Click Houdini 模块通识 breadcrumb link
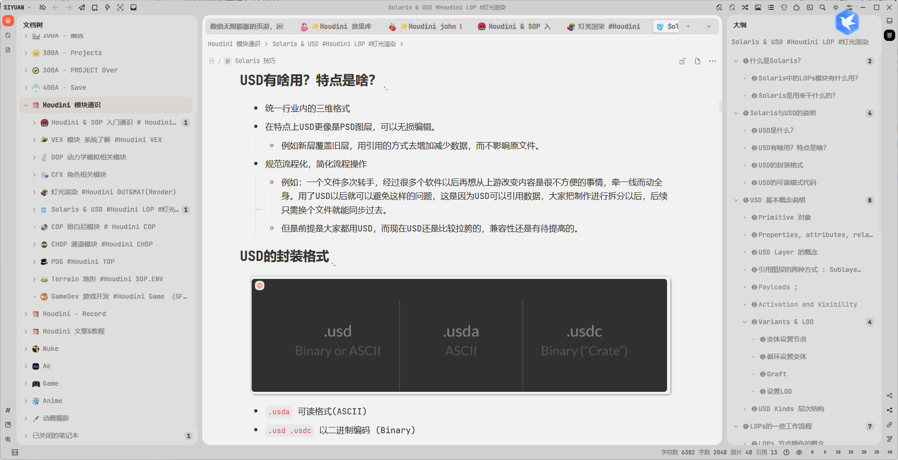 pos(234,44)
